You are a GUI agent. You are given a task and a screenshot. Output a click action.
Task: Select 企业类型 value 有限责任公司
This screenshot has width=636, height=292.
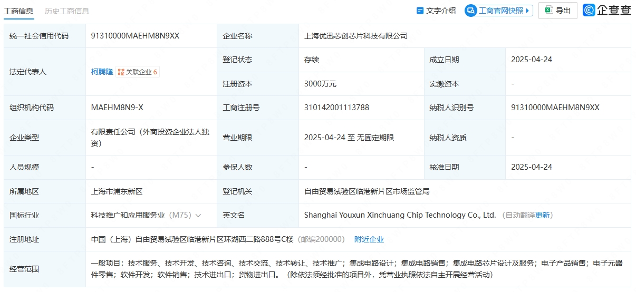click(150, 138)
